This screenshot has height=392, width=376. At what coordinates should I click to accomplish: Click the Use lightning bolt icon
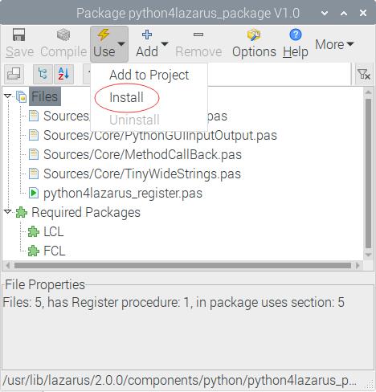(x=104, y=35)
